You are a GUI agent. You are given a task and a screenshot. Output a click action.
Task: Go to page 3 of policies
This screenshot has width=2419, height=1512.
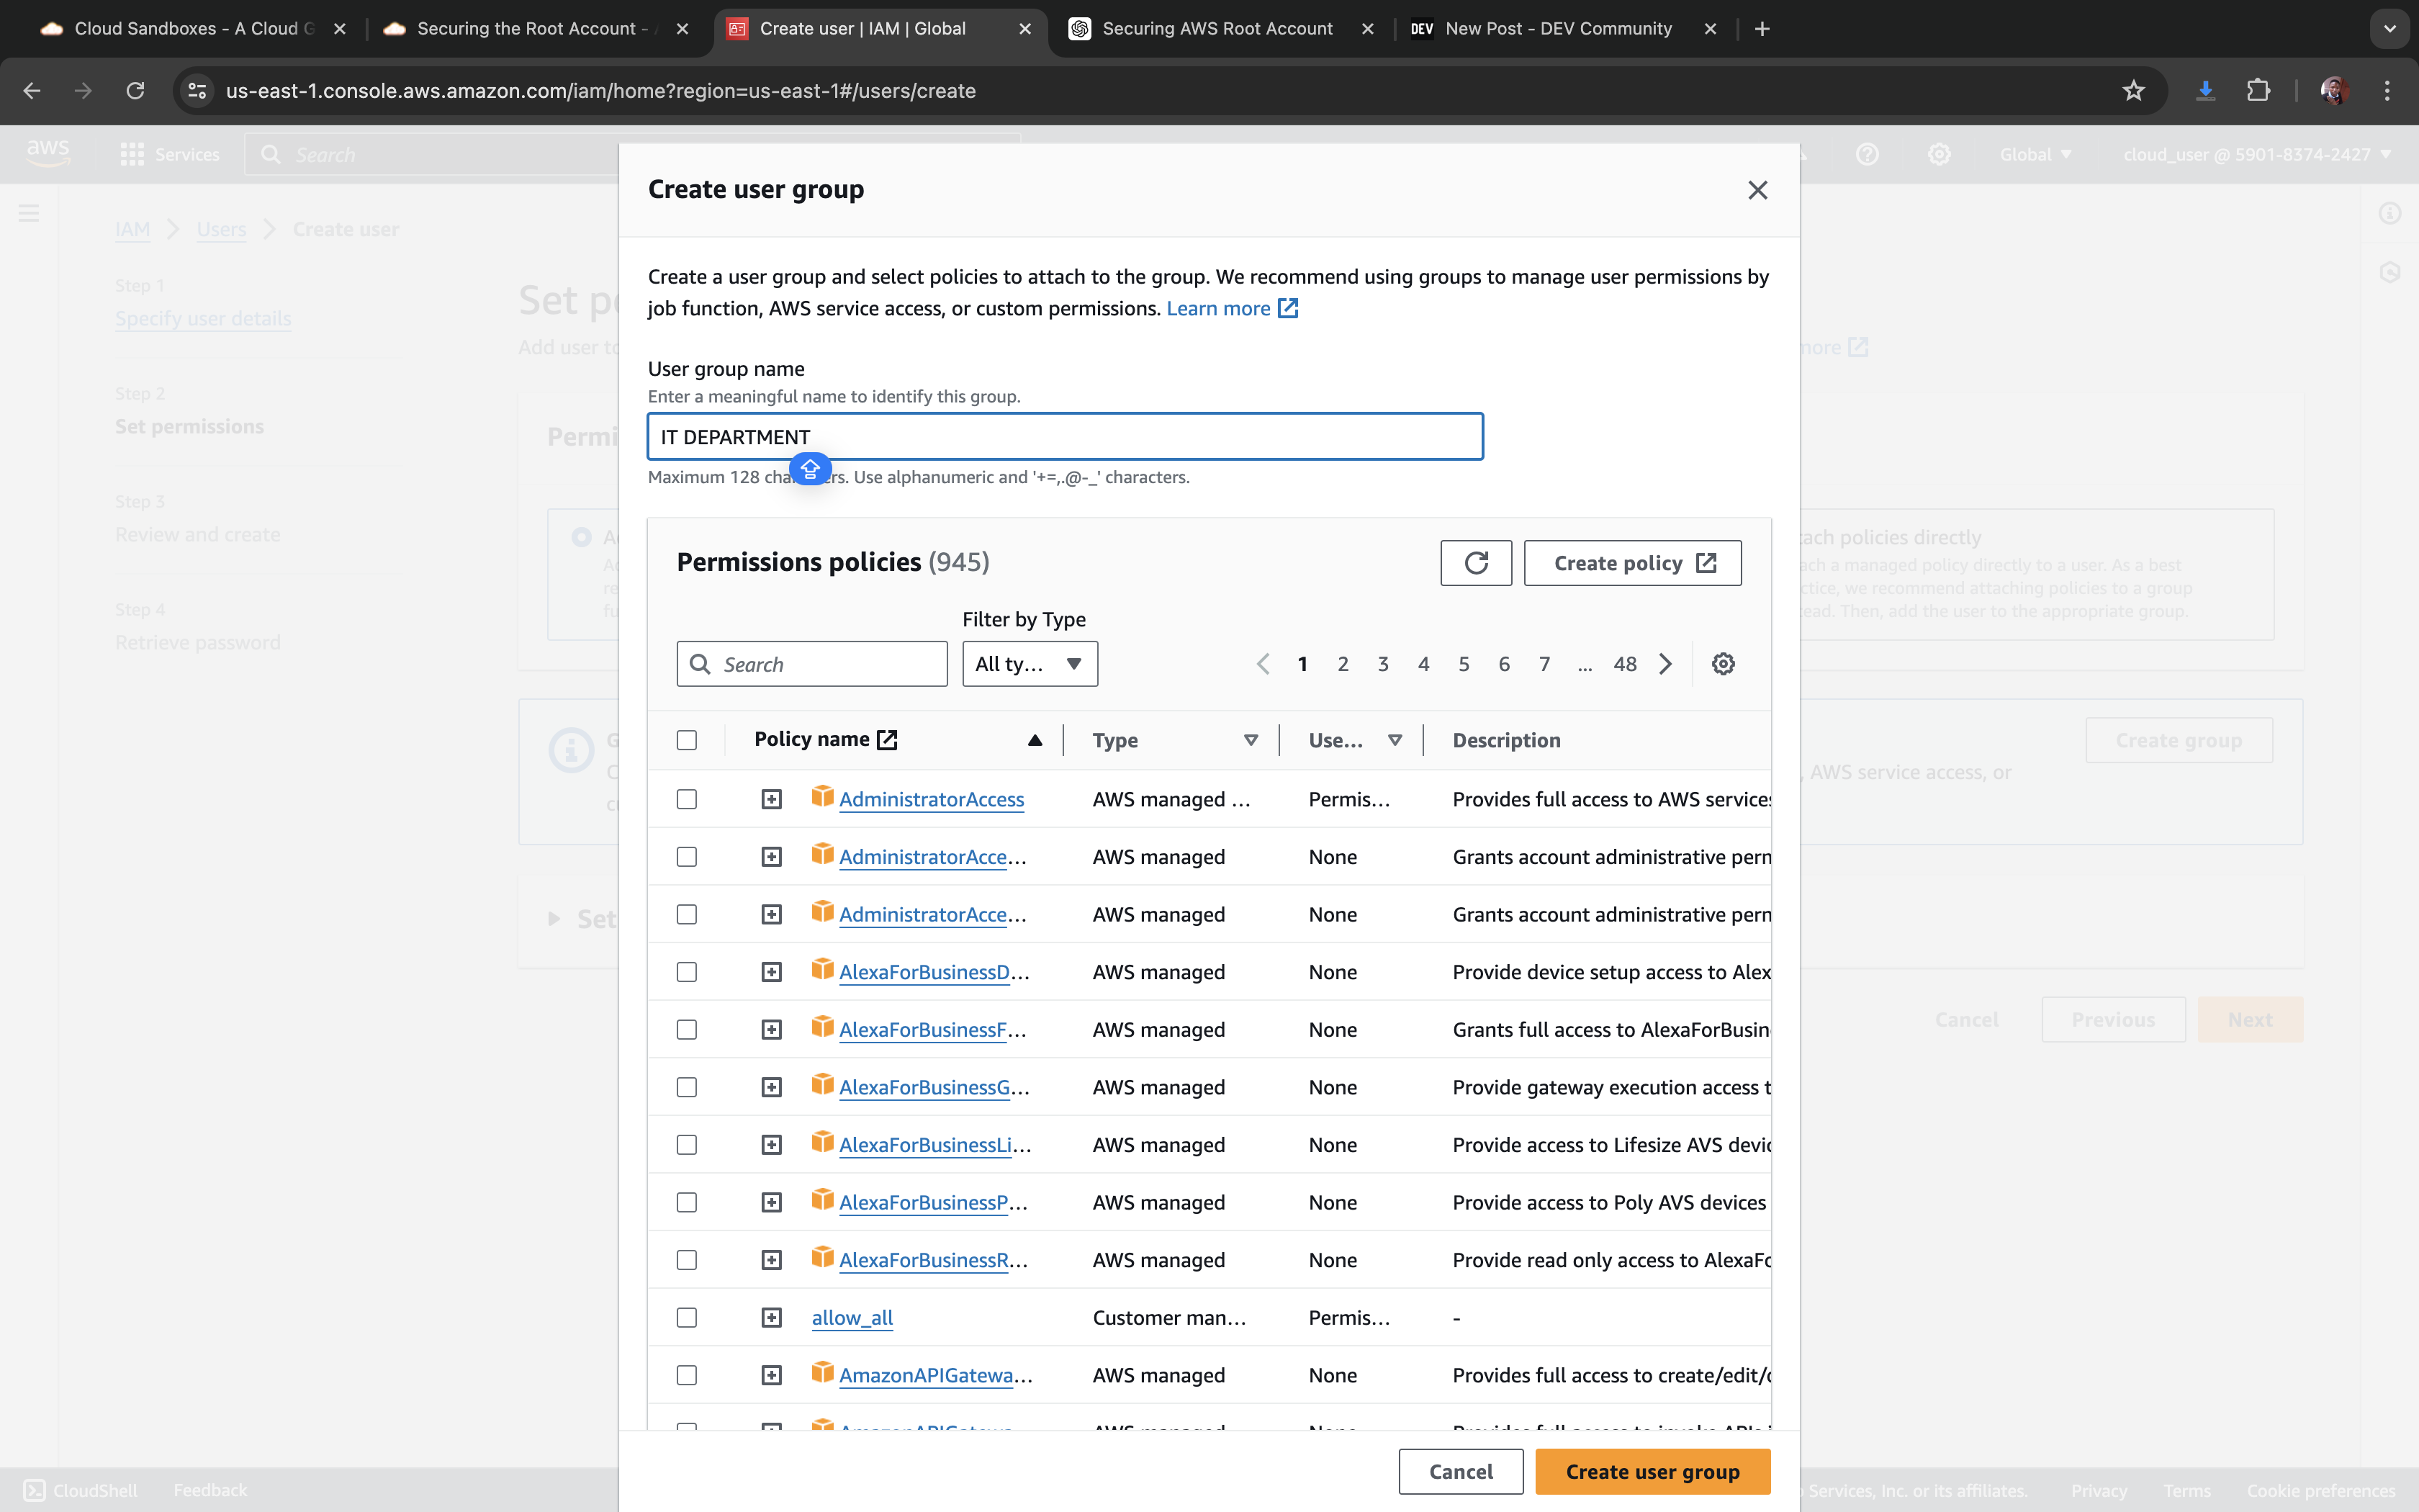[x=1382, y=664]
